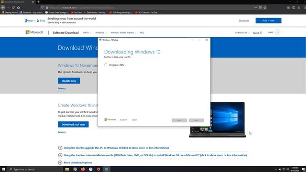Click the msn logo in the banner
Screen dimensions: 306x172
pyautogui.click(x=29, y=21)
